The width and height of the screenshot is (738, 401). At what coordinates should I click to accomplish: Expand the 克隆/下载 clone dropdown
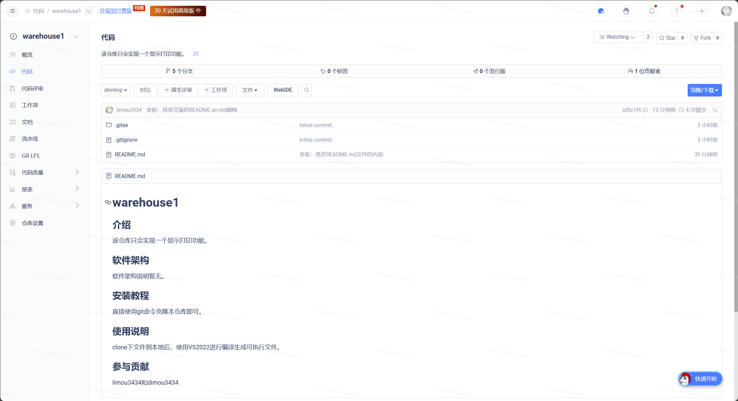(x=704, y=90)
